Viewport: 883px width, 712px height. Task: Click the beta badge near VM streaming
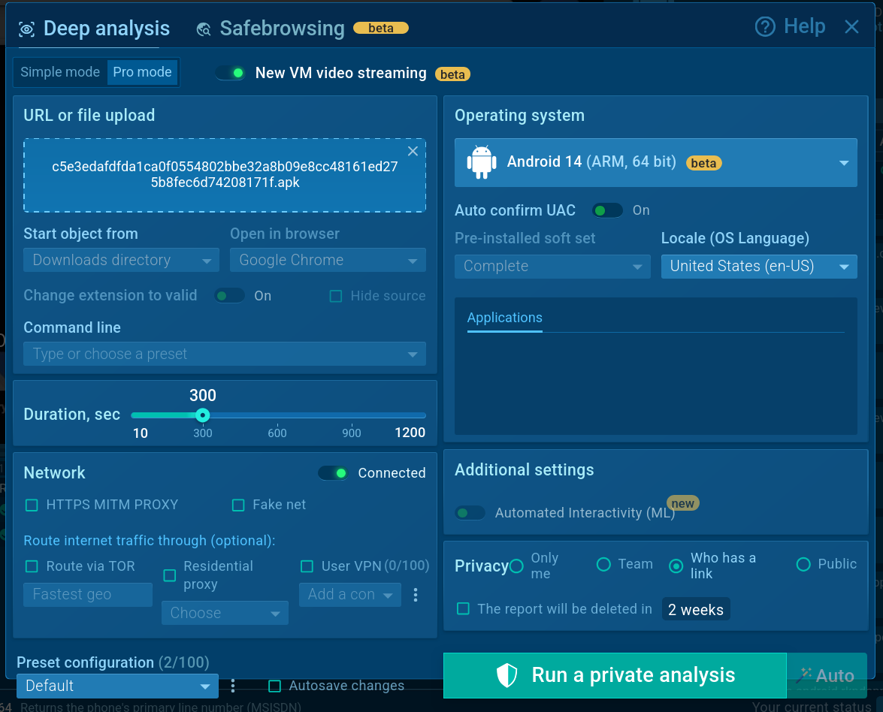452,74
